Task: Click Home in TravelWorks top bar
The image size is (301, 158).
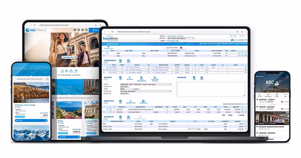Action: pyautogui.click(x=204, y=44)
